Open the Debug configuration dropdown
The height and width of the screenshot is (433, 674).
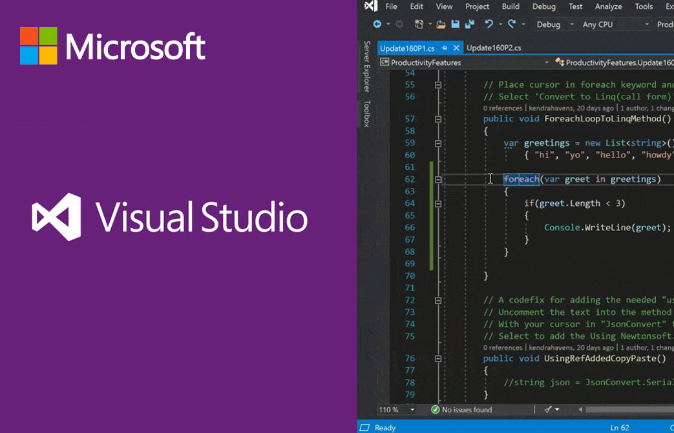tap(555, 25)
